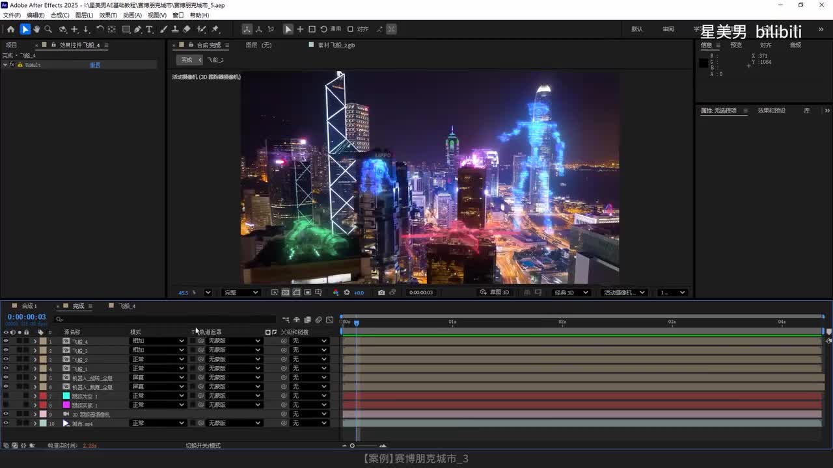Select the Selection arrow tool

[x=25, y=29]
